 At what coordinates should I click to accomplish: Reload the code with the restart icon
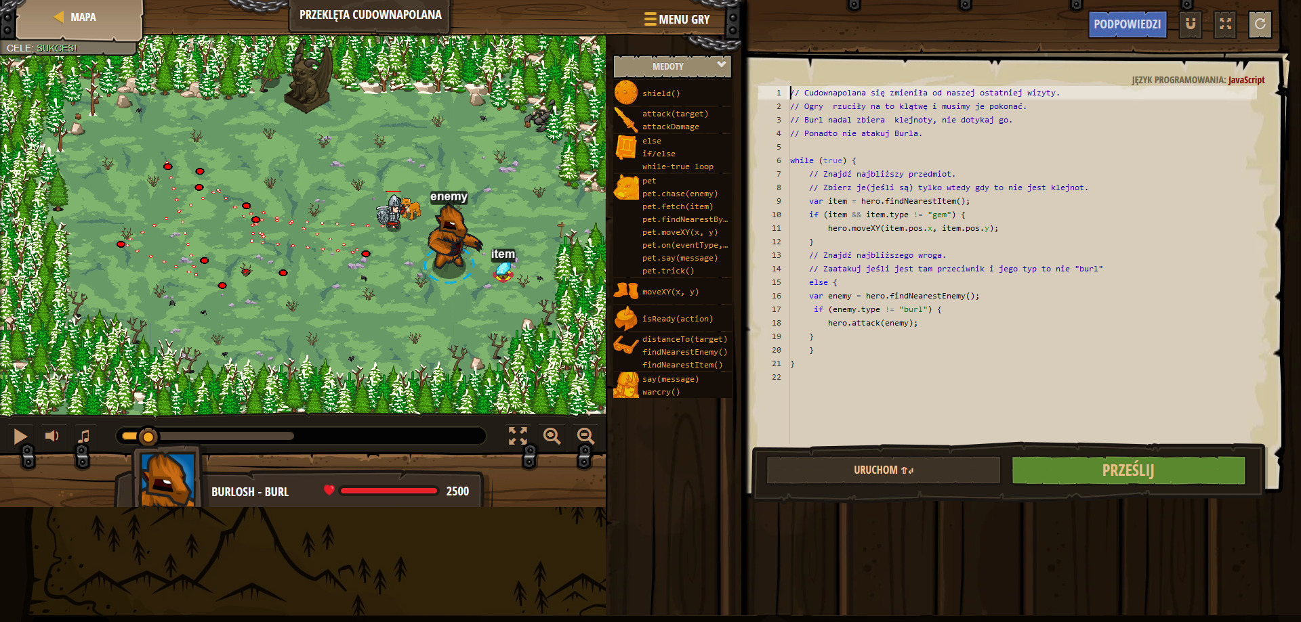tap(1260, 24)
